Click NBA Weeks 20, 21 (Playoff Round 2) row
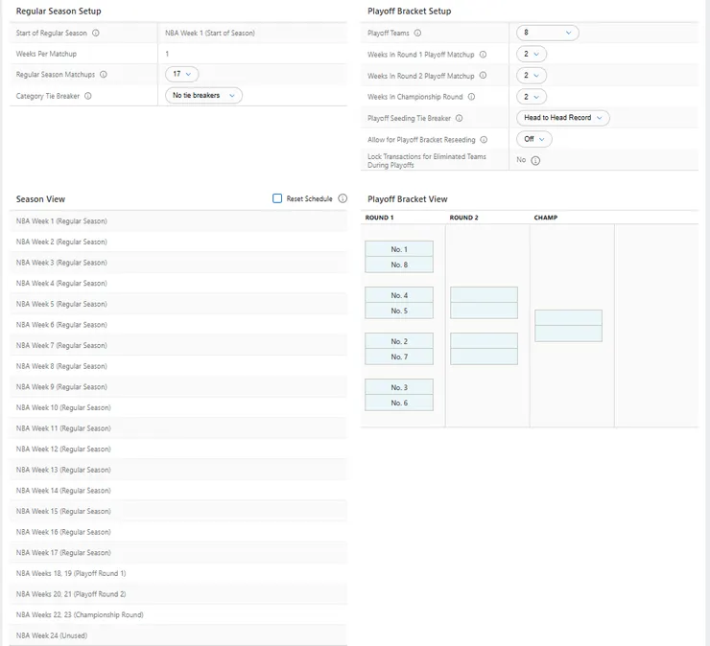Viewport: 710px width, 646px height. 178,594
